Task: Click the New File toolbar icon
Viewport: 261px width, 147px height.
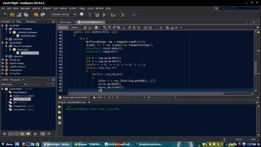Action: pyautogui.click(x=5, y=15)
